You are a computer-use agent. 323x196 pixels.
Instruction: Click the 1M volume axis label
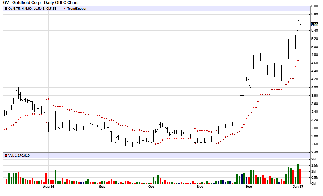coord(313,171)
